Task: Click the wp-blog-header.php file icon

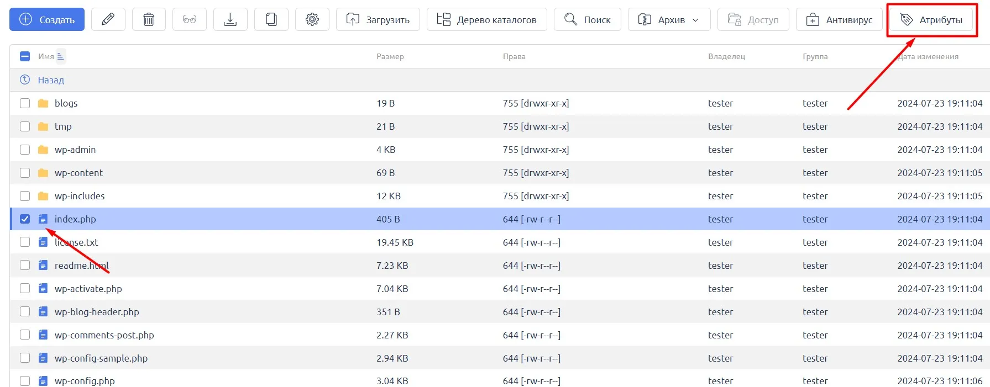Action: pyautogui.click(x=43, y=311)
